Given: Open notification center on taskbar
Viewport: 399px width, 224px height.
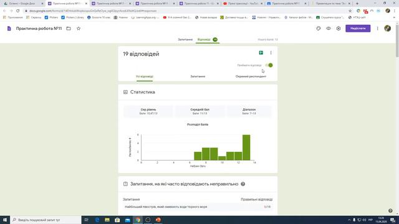Looking at the screenshot, I should [393, 220].
